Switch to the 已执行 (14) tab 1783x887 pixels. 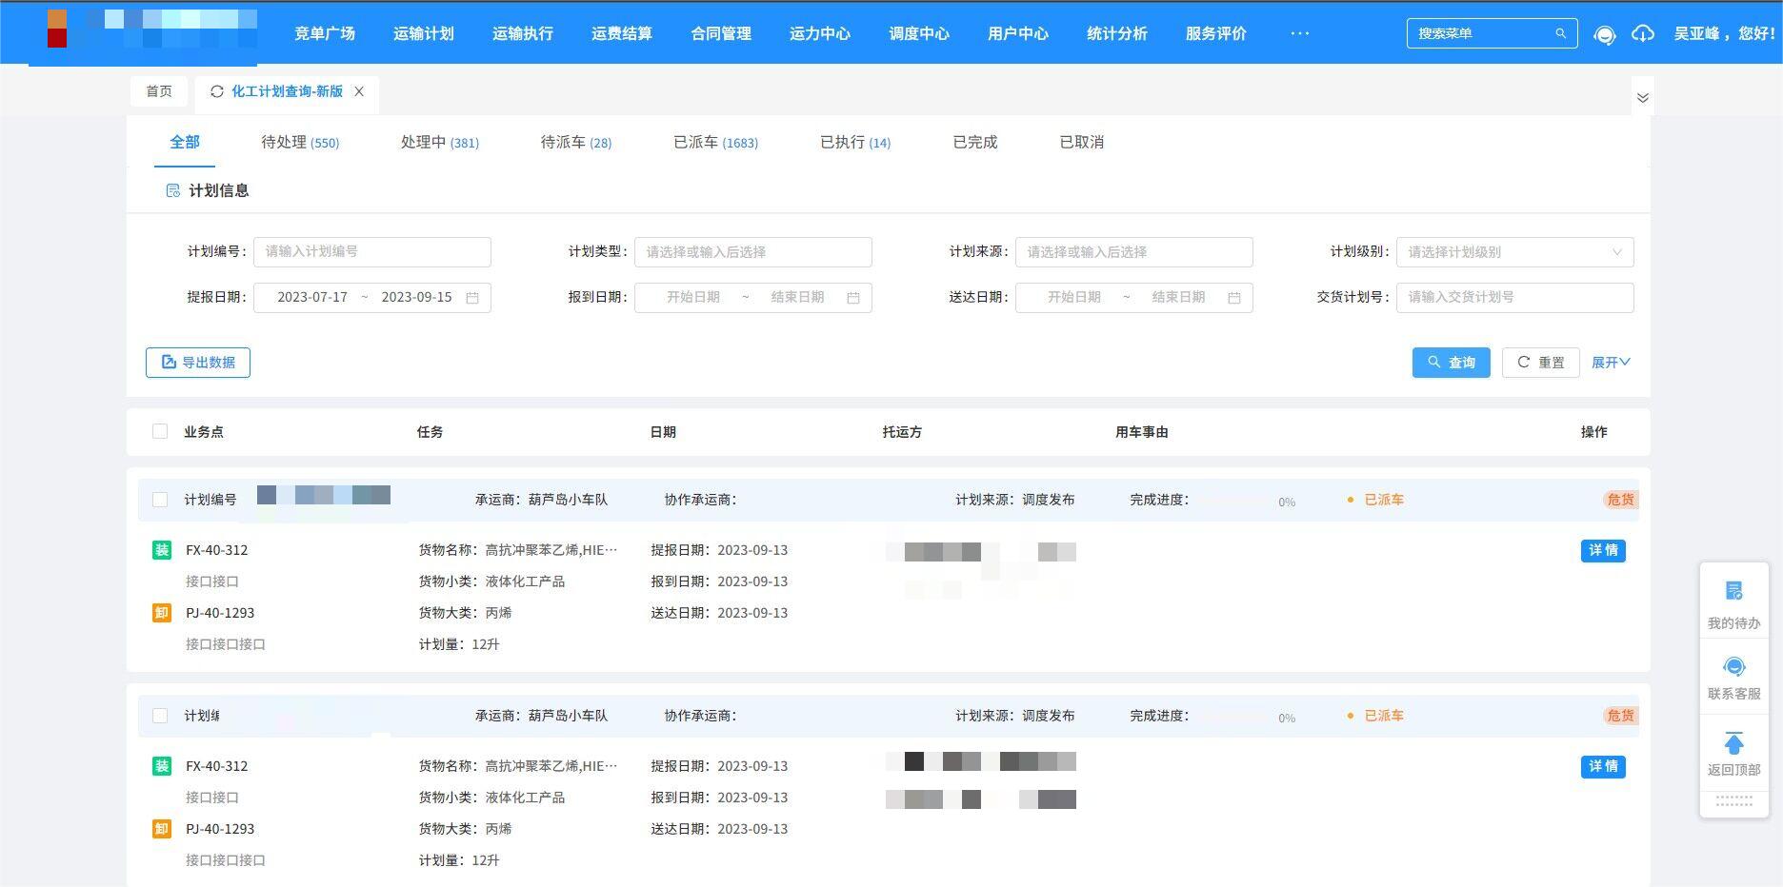coord(855,142)
